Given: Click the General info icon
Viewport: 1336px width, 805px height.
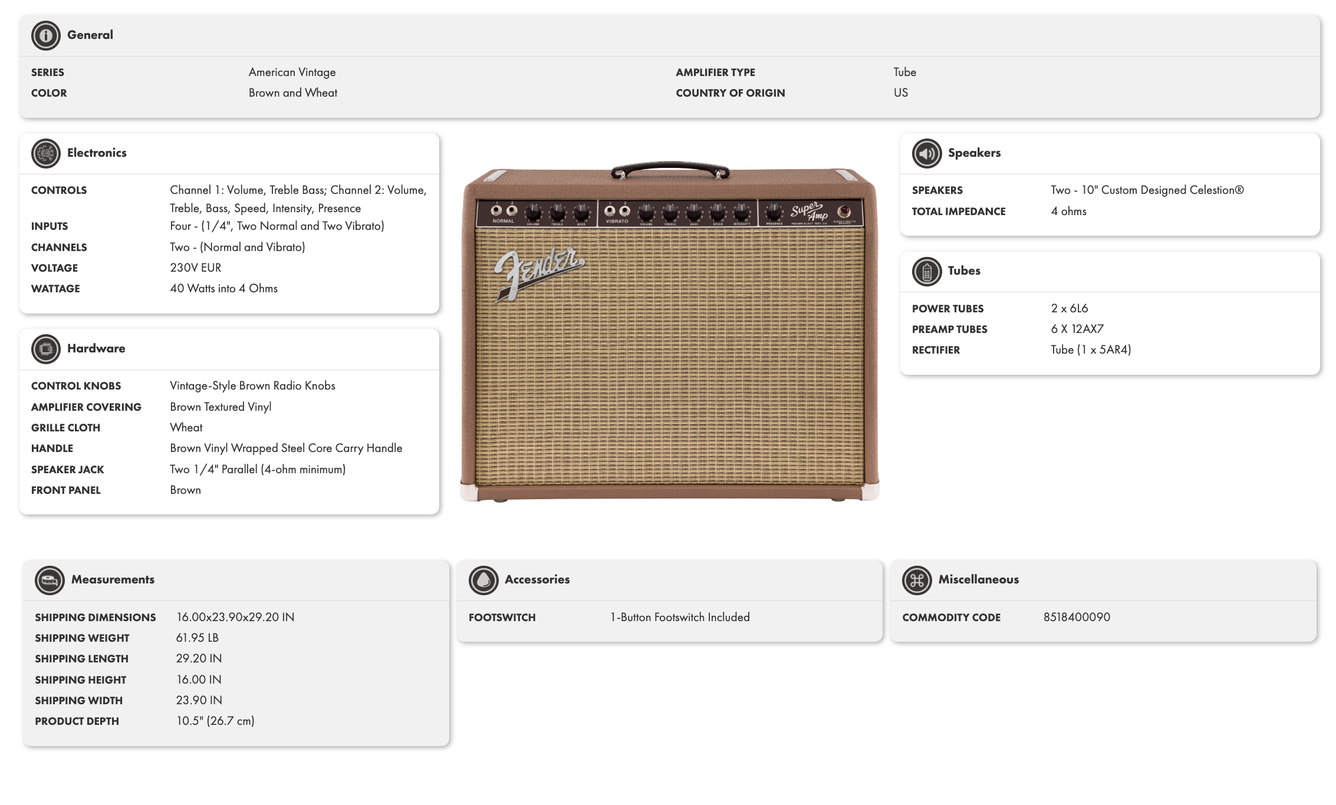Looking at the screenshot, I should pos(45,35).
